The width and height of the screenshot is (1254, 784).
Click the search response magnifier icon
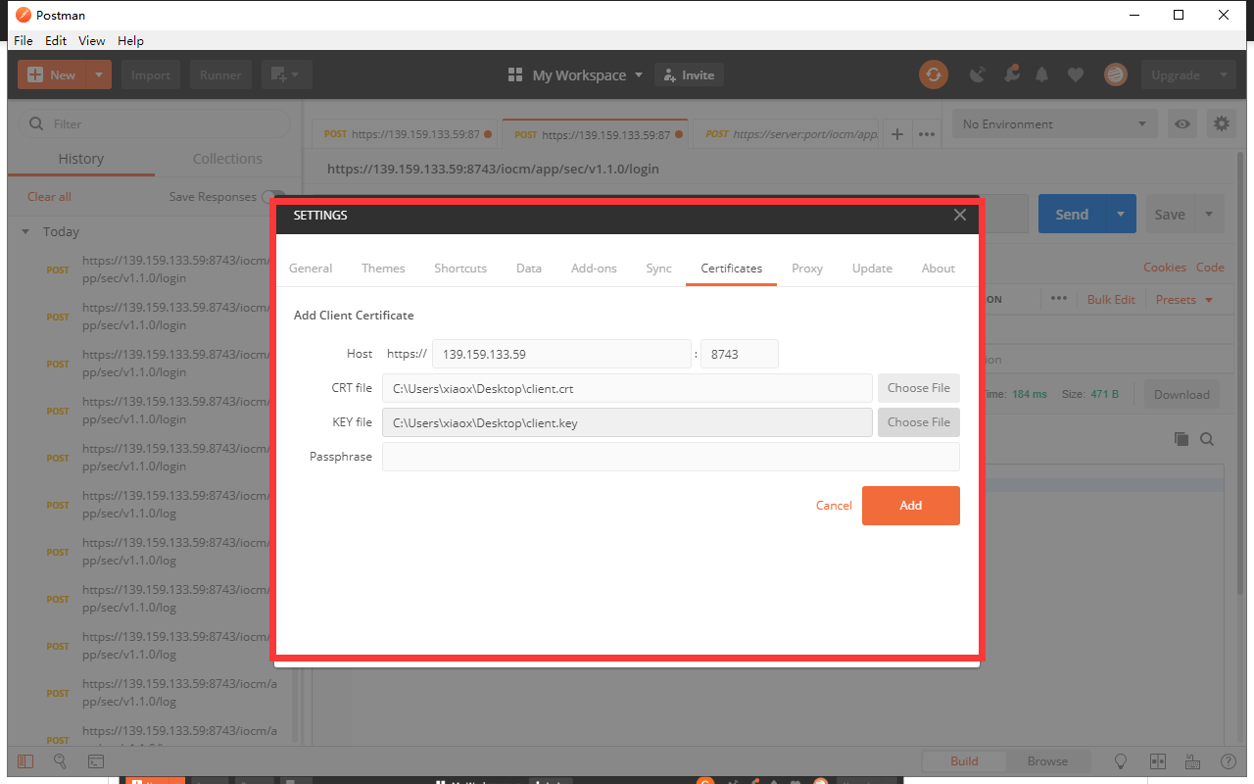pos(1207,440)
